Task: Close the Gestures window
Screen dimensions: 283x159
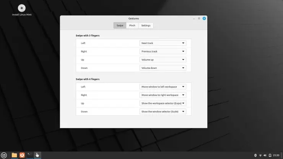Action: 204,18
